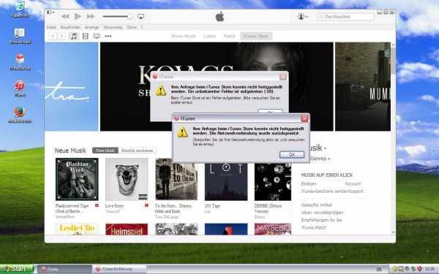Image resolution: width=439 pixels, height=274 pixels.
Task: Open the Store menu
Action: [132, 27]
